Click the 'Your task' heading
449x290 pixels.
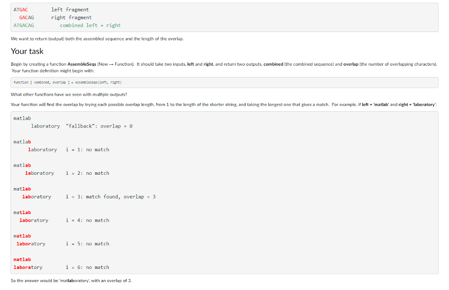[x=27, y=51]
